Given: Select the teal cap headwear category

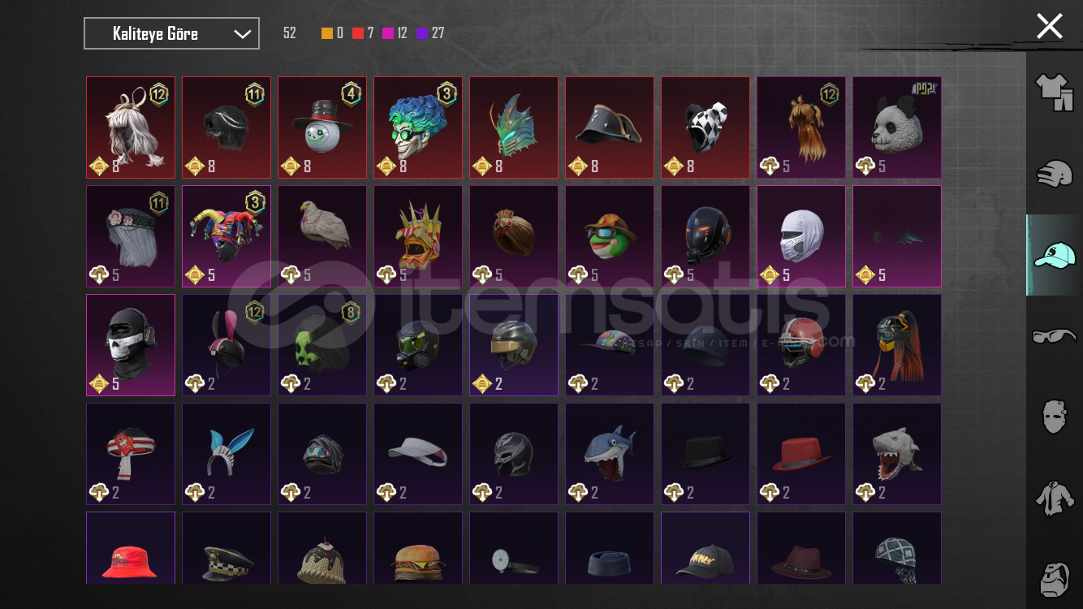Looking at the screenshot, I should (x=1054, y=255).
